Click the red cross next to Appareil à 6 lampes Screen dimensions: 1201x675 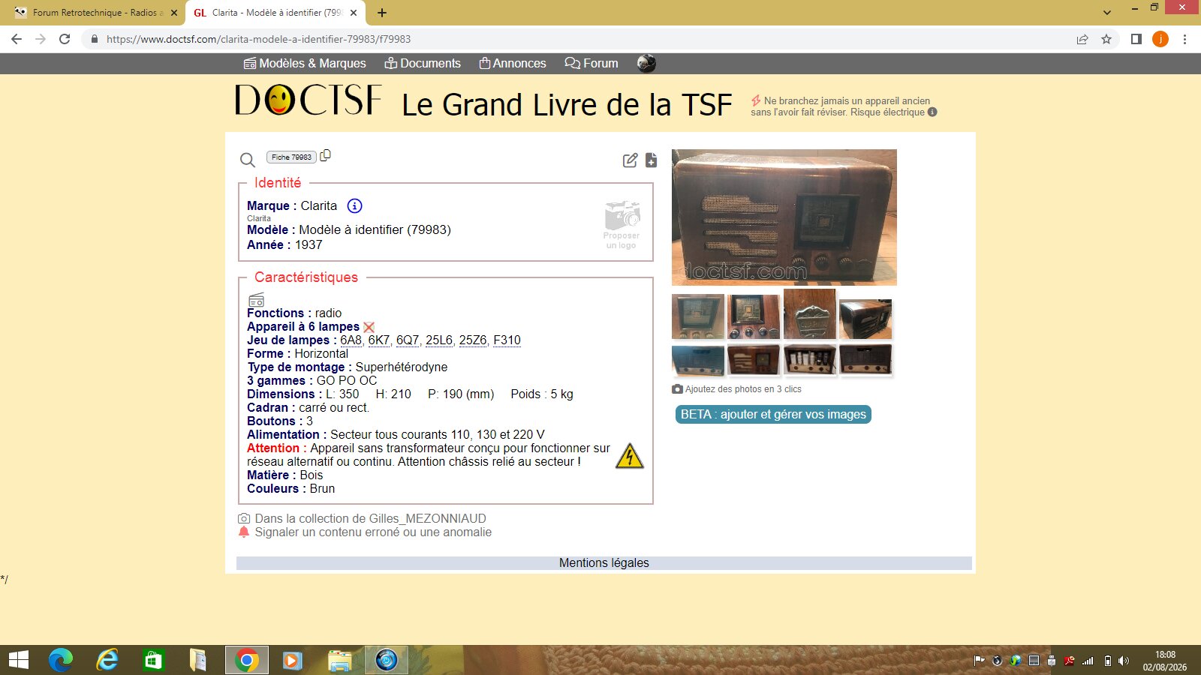(369, 327)
